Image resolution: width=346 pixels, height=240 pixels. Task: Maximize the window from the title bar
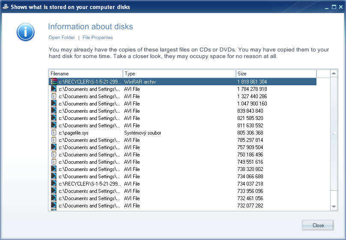pos(334,7)
